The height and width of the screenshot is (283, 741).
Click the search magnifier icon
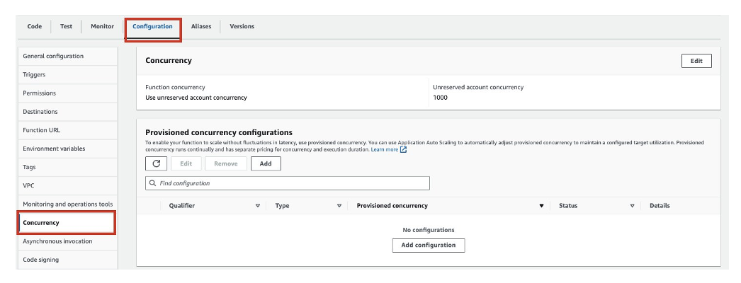pos(152,183)
